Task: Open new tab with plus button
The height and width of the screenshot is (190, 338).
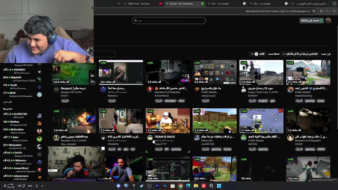Action: click(119, 4)
